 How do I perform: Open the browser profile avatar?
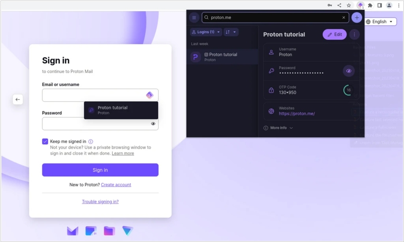(389, 5)
